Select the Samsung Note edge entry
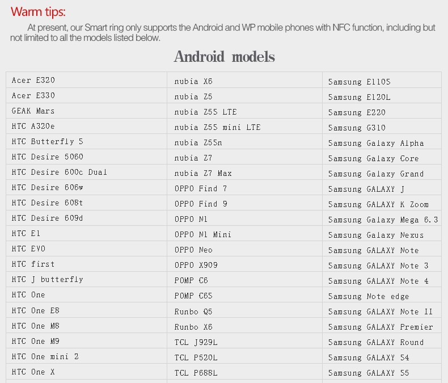The height and width of the screenshot is (383, 448). (369, 296)
